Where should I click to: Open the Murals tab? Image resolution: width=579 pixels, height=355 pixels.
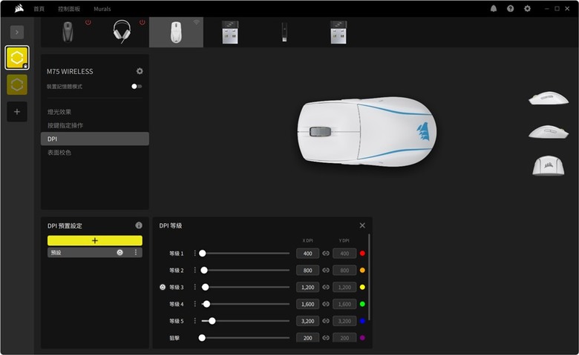click(x=102, y=9)
